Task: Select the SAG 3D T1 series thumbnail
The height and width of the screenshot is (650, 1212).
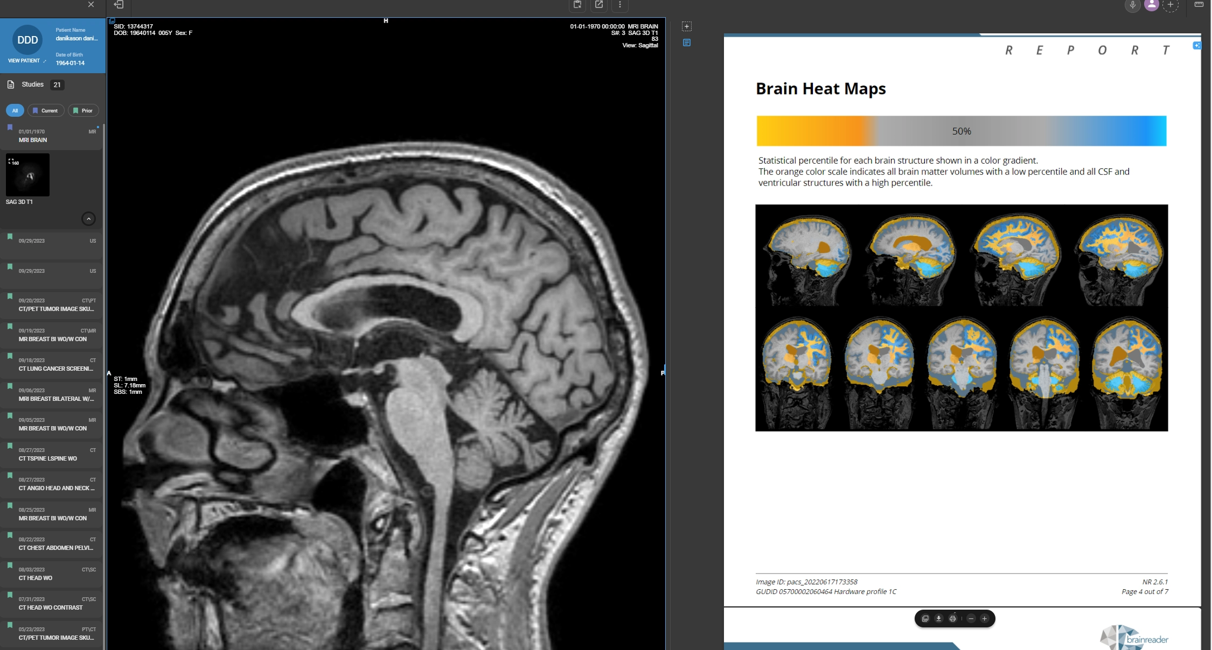Action: tap(27, 175)
